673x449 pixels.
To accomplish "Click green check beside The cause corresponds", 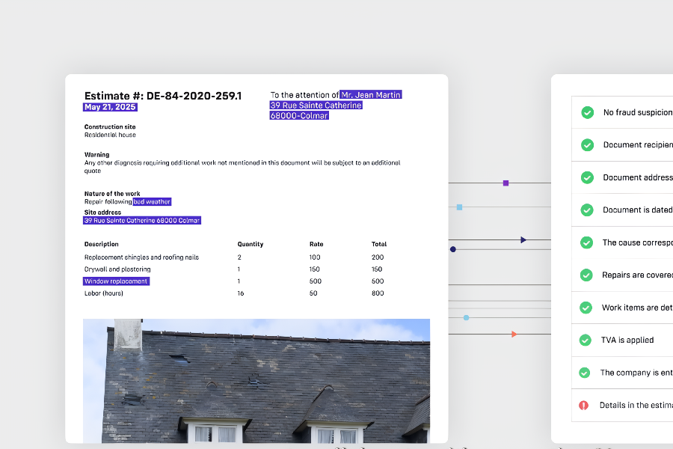I will 586,242.
